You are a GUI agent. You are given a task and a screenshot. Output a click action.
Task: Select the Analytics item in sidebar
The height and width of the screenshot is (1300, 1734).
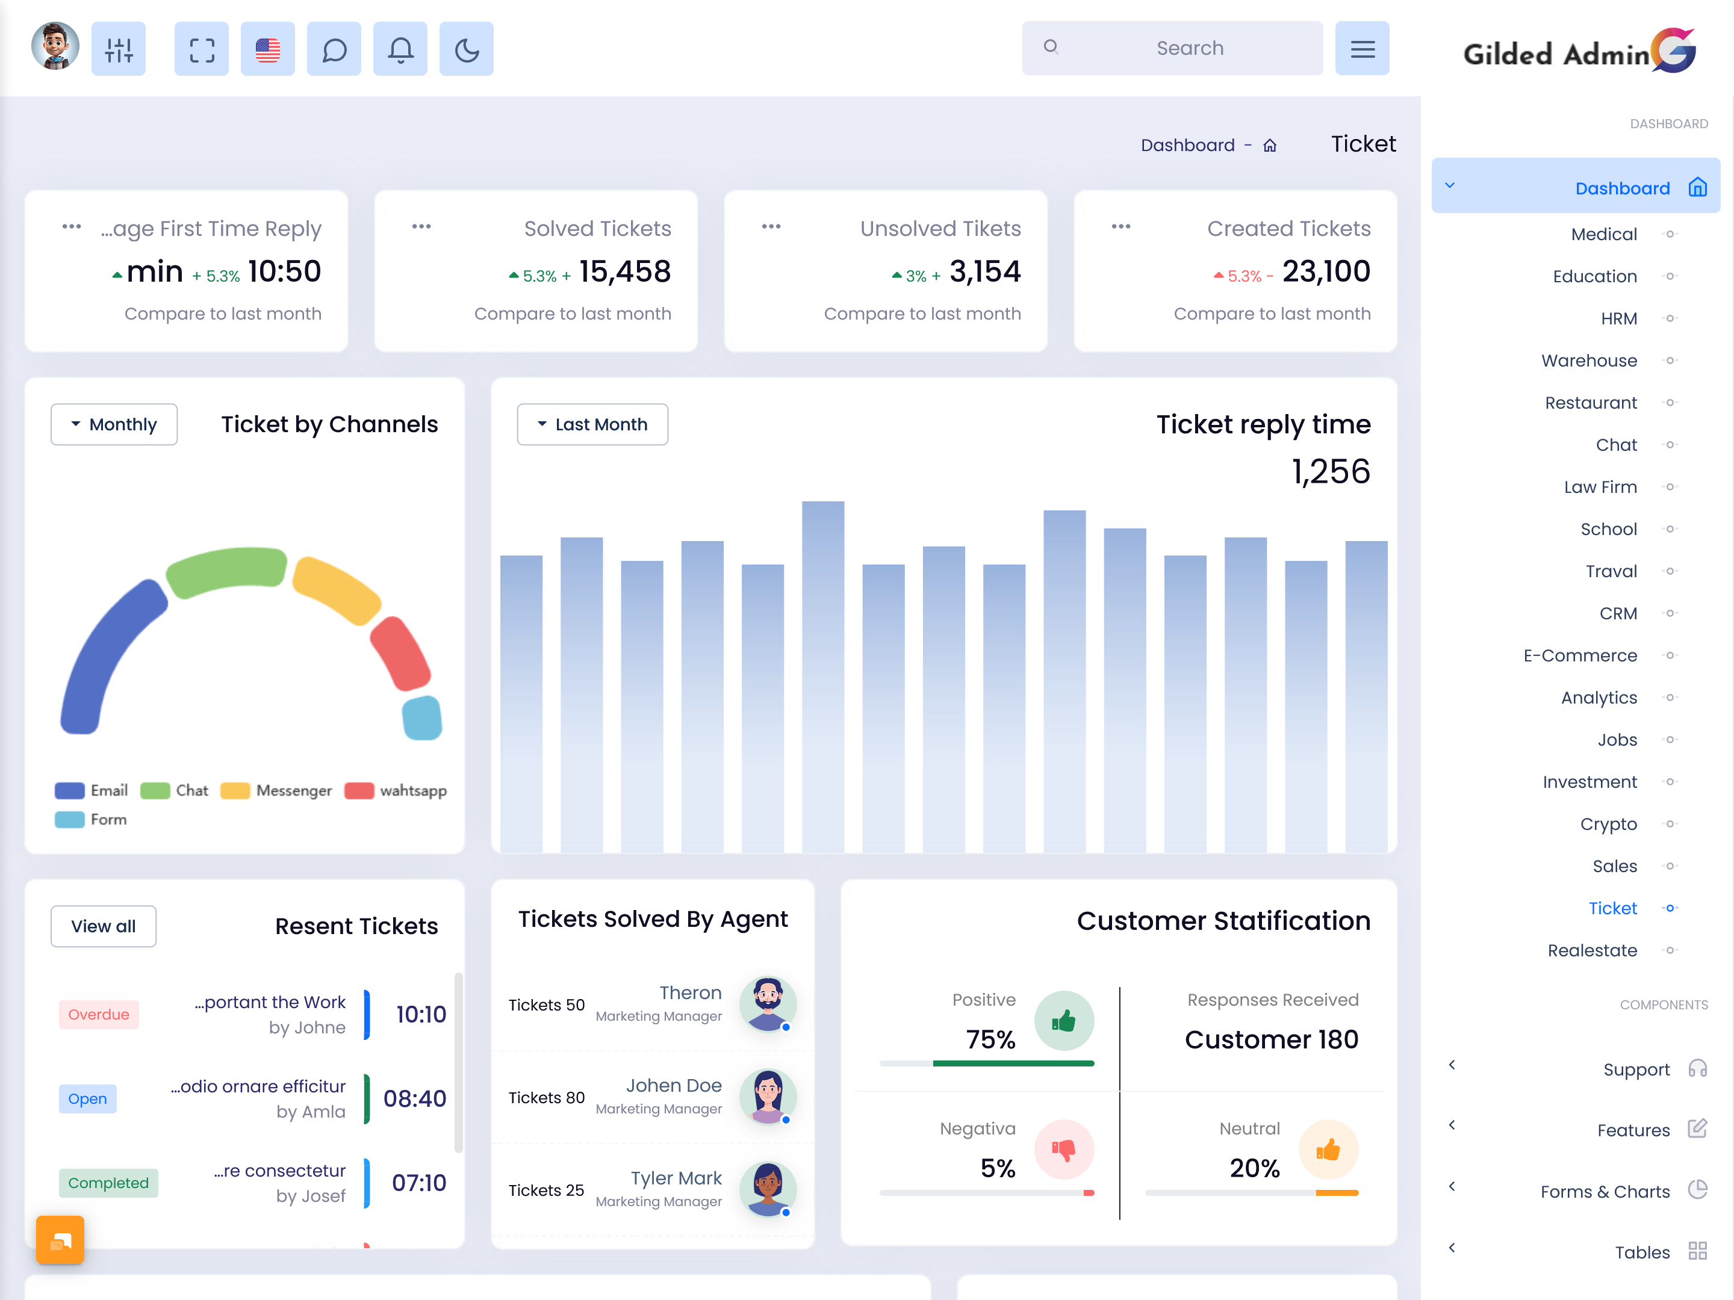1597,696
